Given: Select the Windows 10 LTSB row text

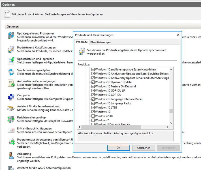Looking at the screenshot, I should [106, 107].
